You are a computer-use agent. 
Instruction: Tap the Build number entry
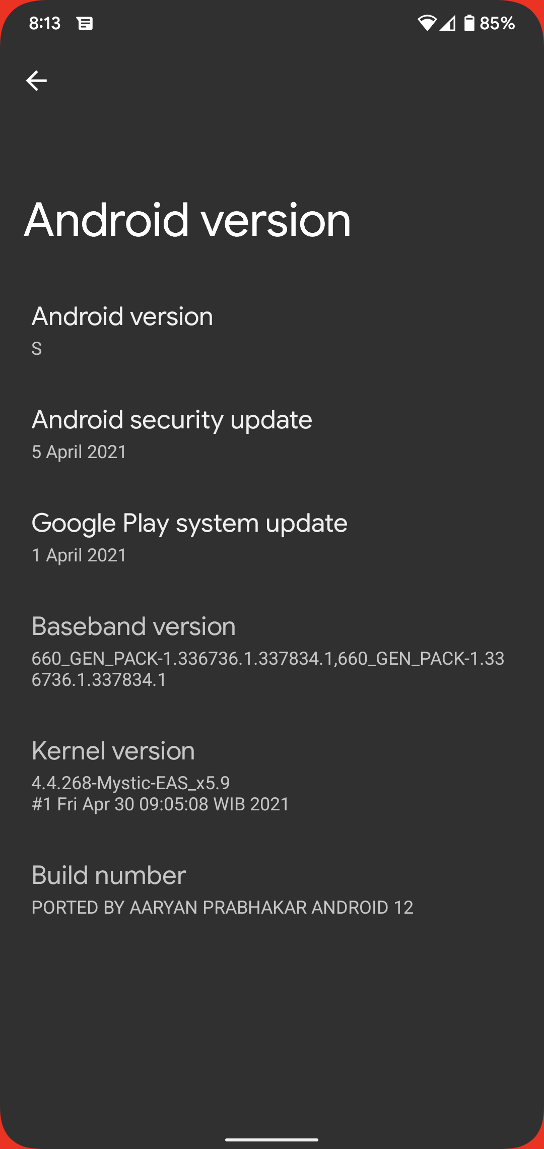[x=272, y=889]
